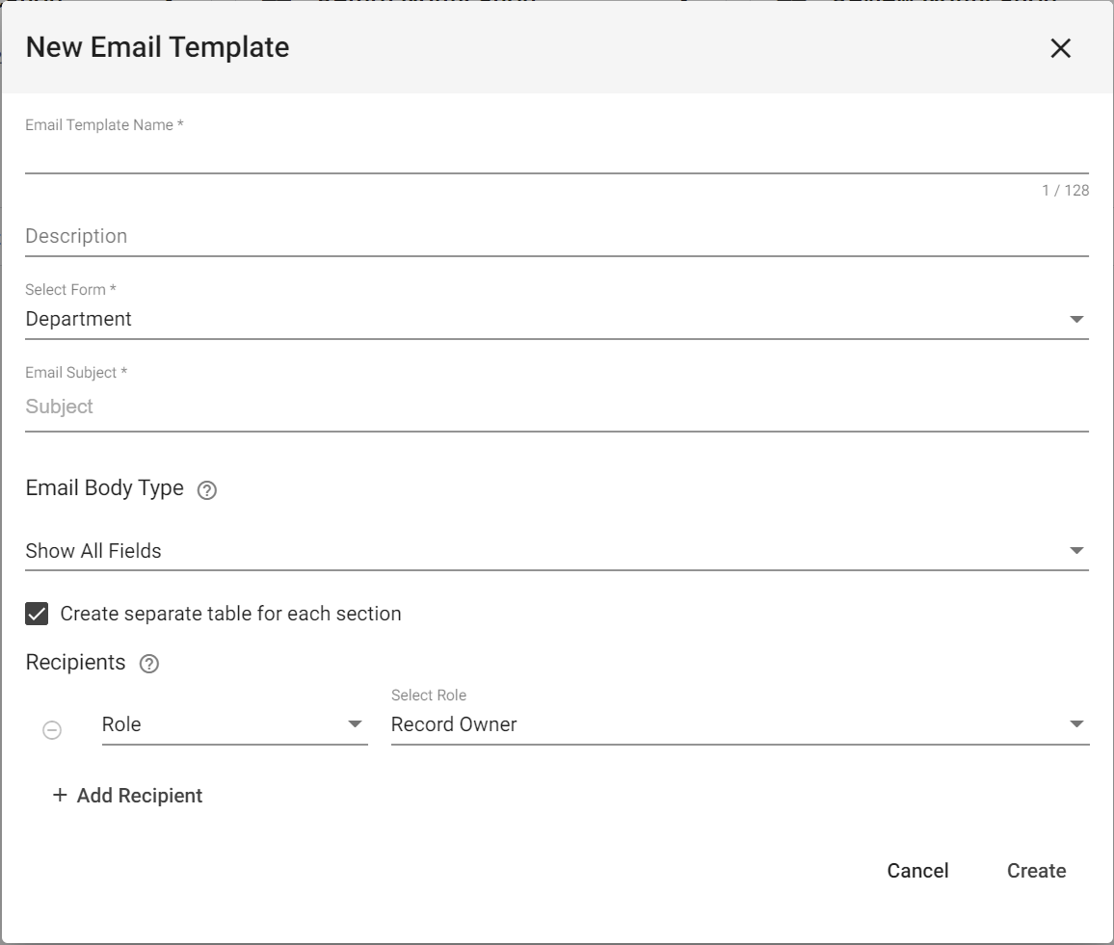Screen dimensions: 1114x945
Task: Remove the Role recipient row
Action: tap(52, 730)
